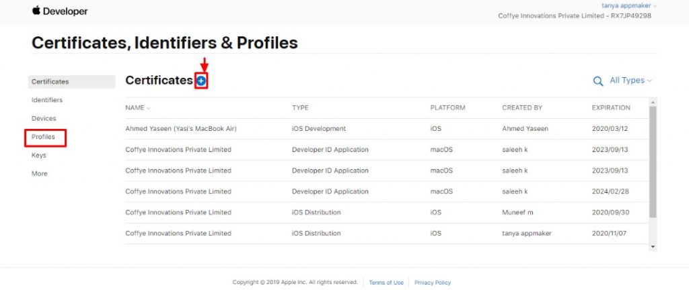Image resolution: width=689 pixels, height=298 pixels.
Task: Click the table scrollbar down arrow
Action: tap(653, 247)
